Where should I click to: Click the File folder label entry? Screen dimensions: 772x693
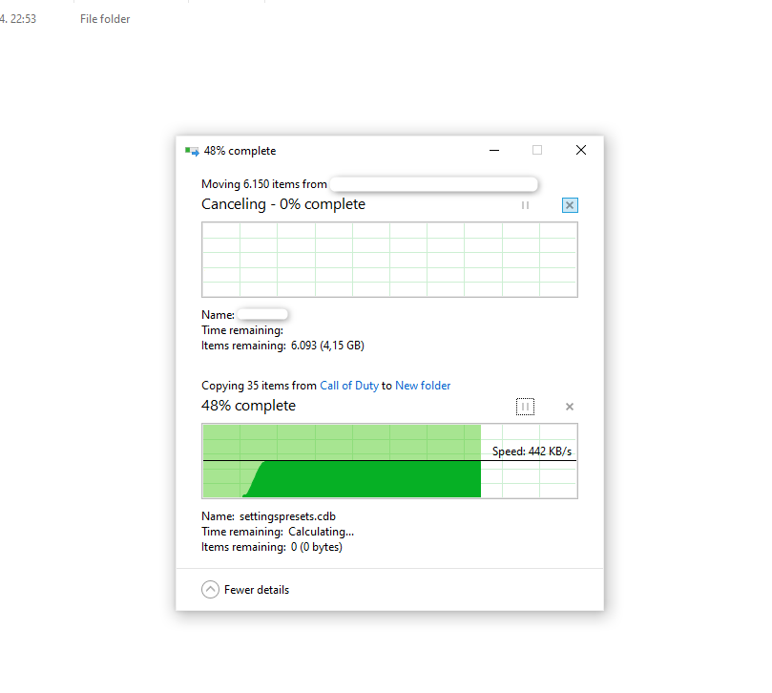105,18
